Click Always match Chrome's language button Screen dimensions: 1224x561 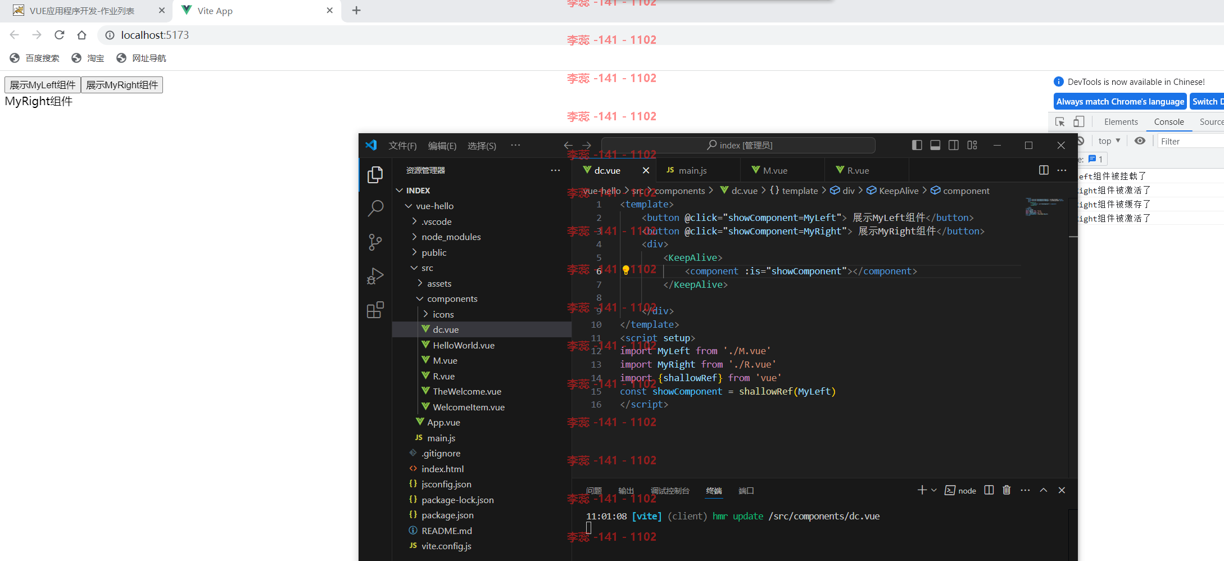tap(1120, 101)
